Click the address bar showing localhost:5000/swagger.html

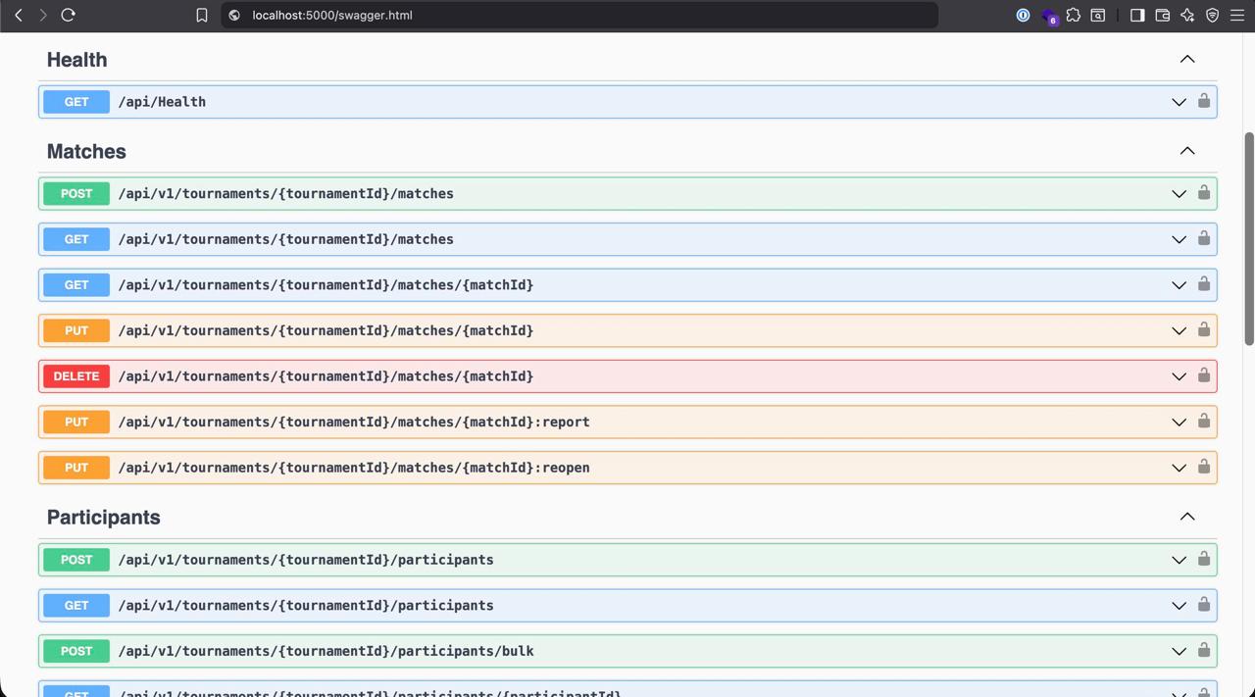(578, 15)
